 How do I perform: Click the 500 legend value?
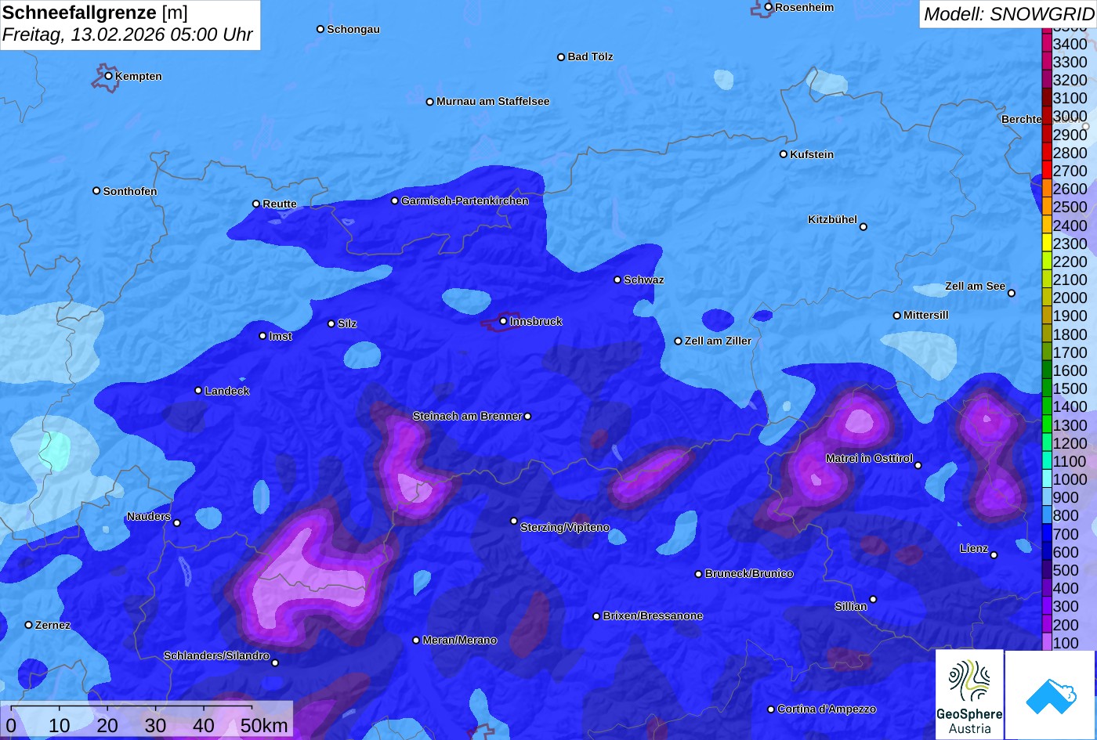point(1066,570)
